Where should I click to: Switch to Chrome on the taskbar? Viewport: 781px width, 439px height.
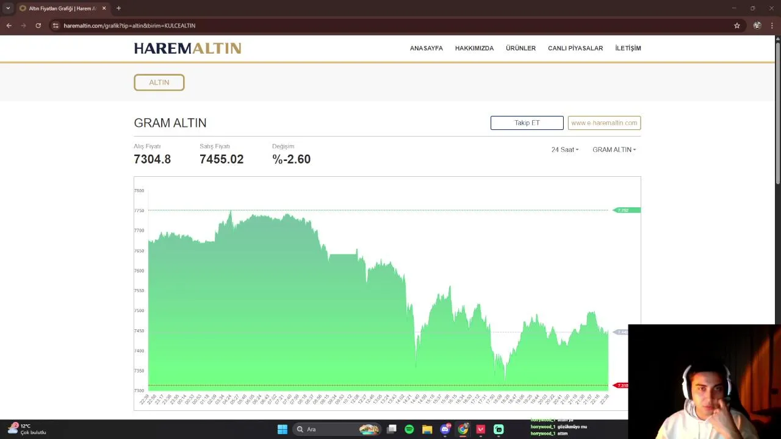click(x=463, y=429)
